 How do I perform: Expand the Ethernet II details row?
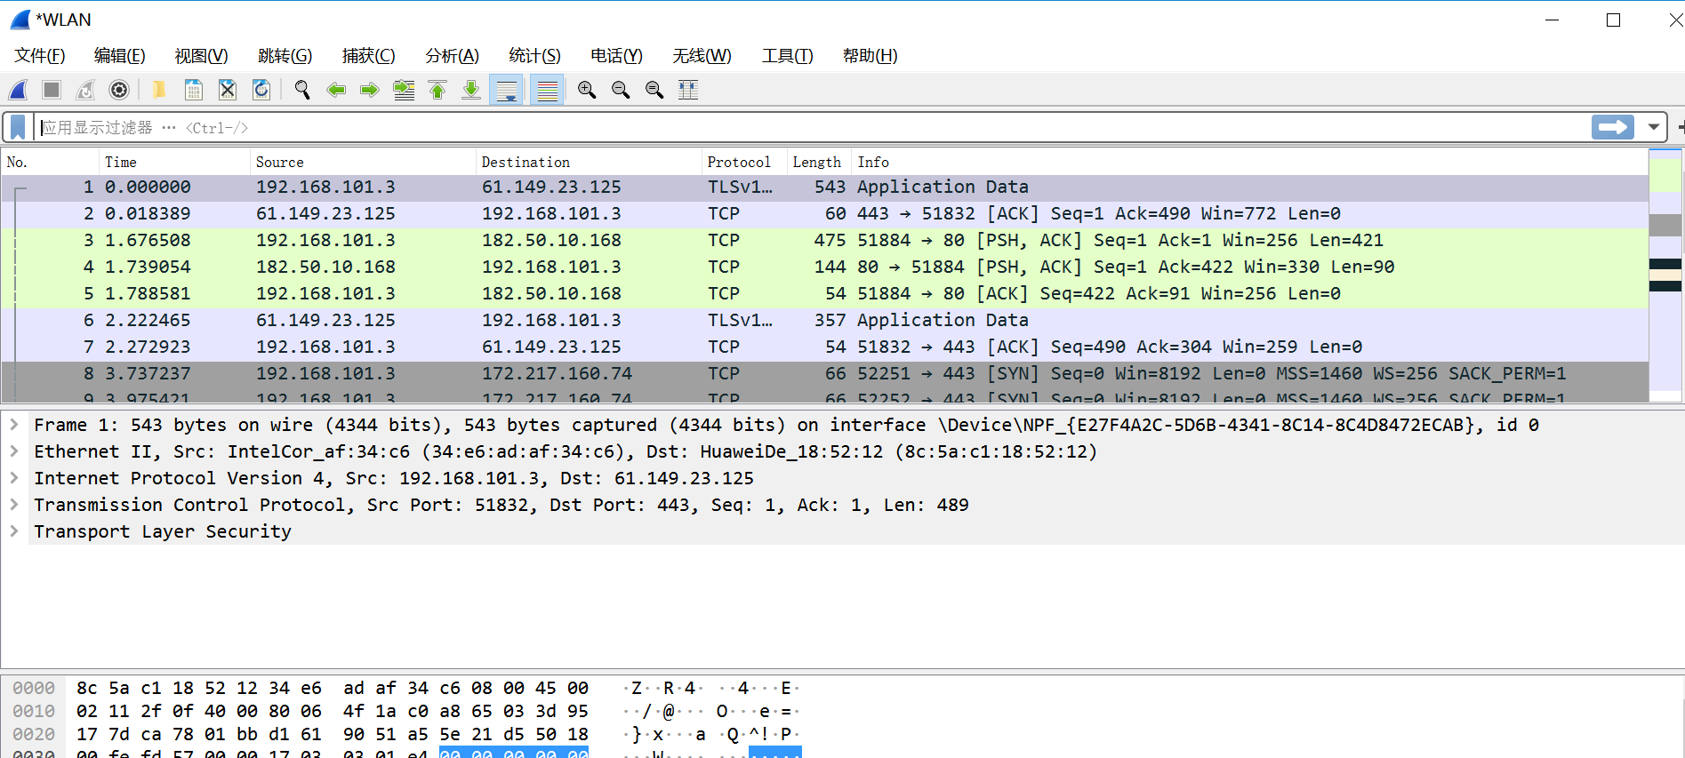tap(14, 451)
